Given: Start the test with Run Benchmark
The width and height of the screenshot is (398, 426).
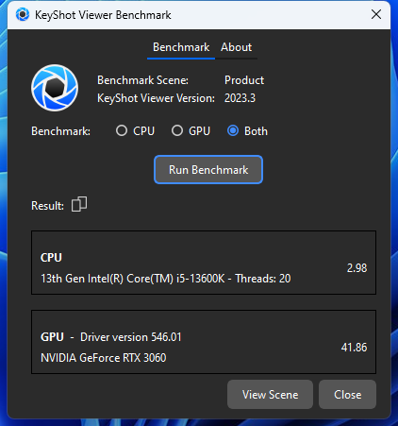Looking at the screenshot, I should tap(208, 170).
